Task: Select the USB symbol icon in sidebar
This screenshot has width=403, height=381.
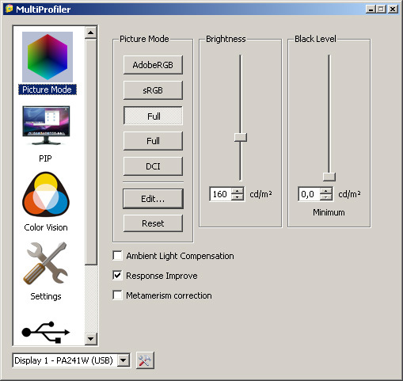Action: 46,332
